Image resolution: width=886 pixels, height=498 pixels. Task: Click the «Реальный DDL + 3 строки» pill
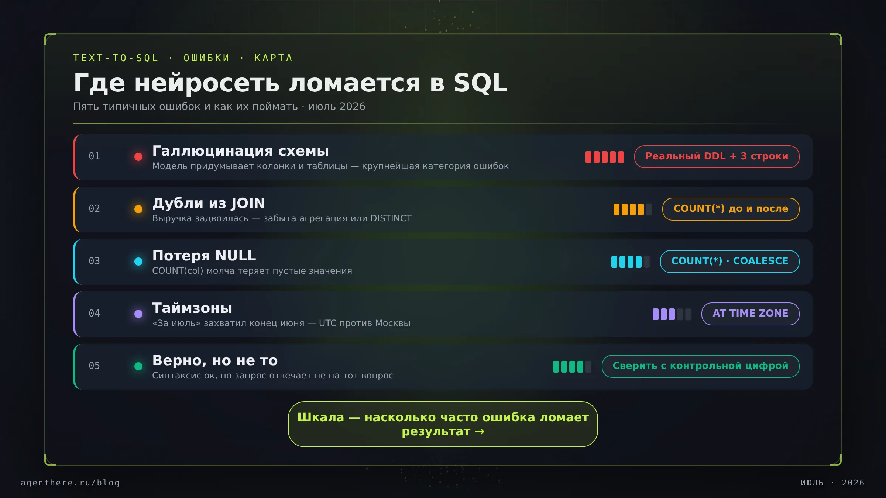717,157
